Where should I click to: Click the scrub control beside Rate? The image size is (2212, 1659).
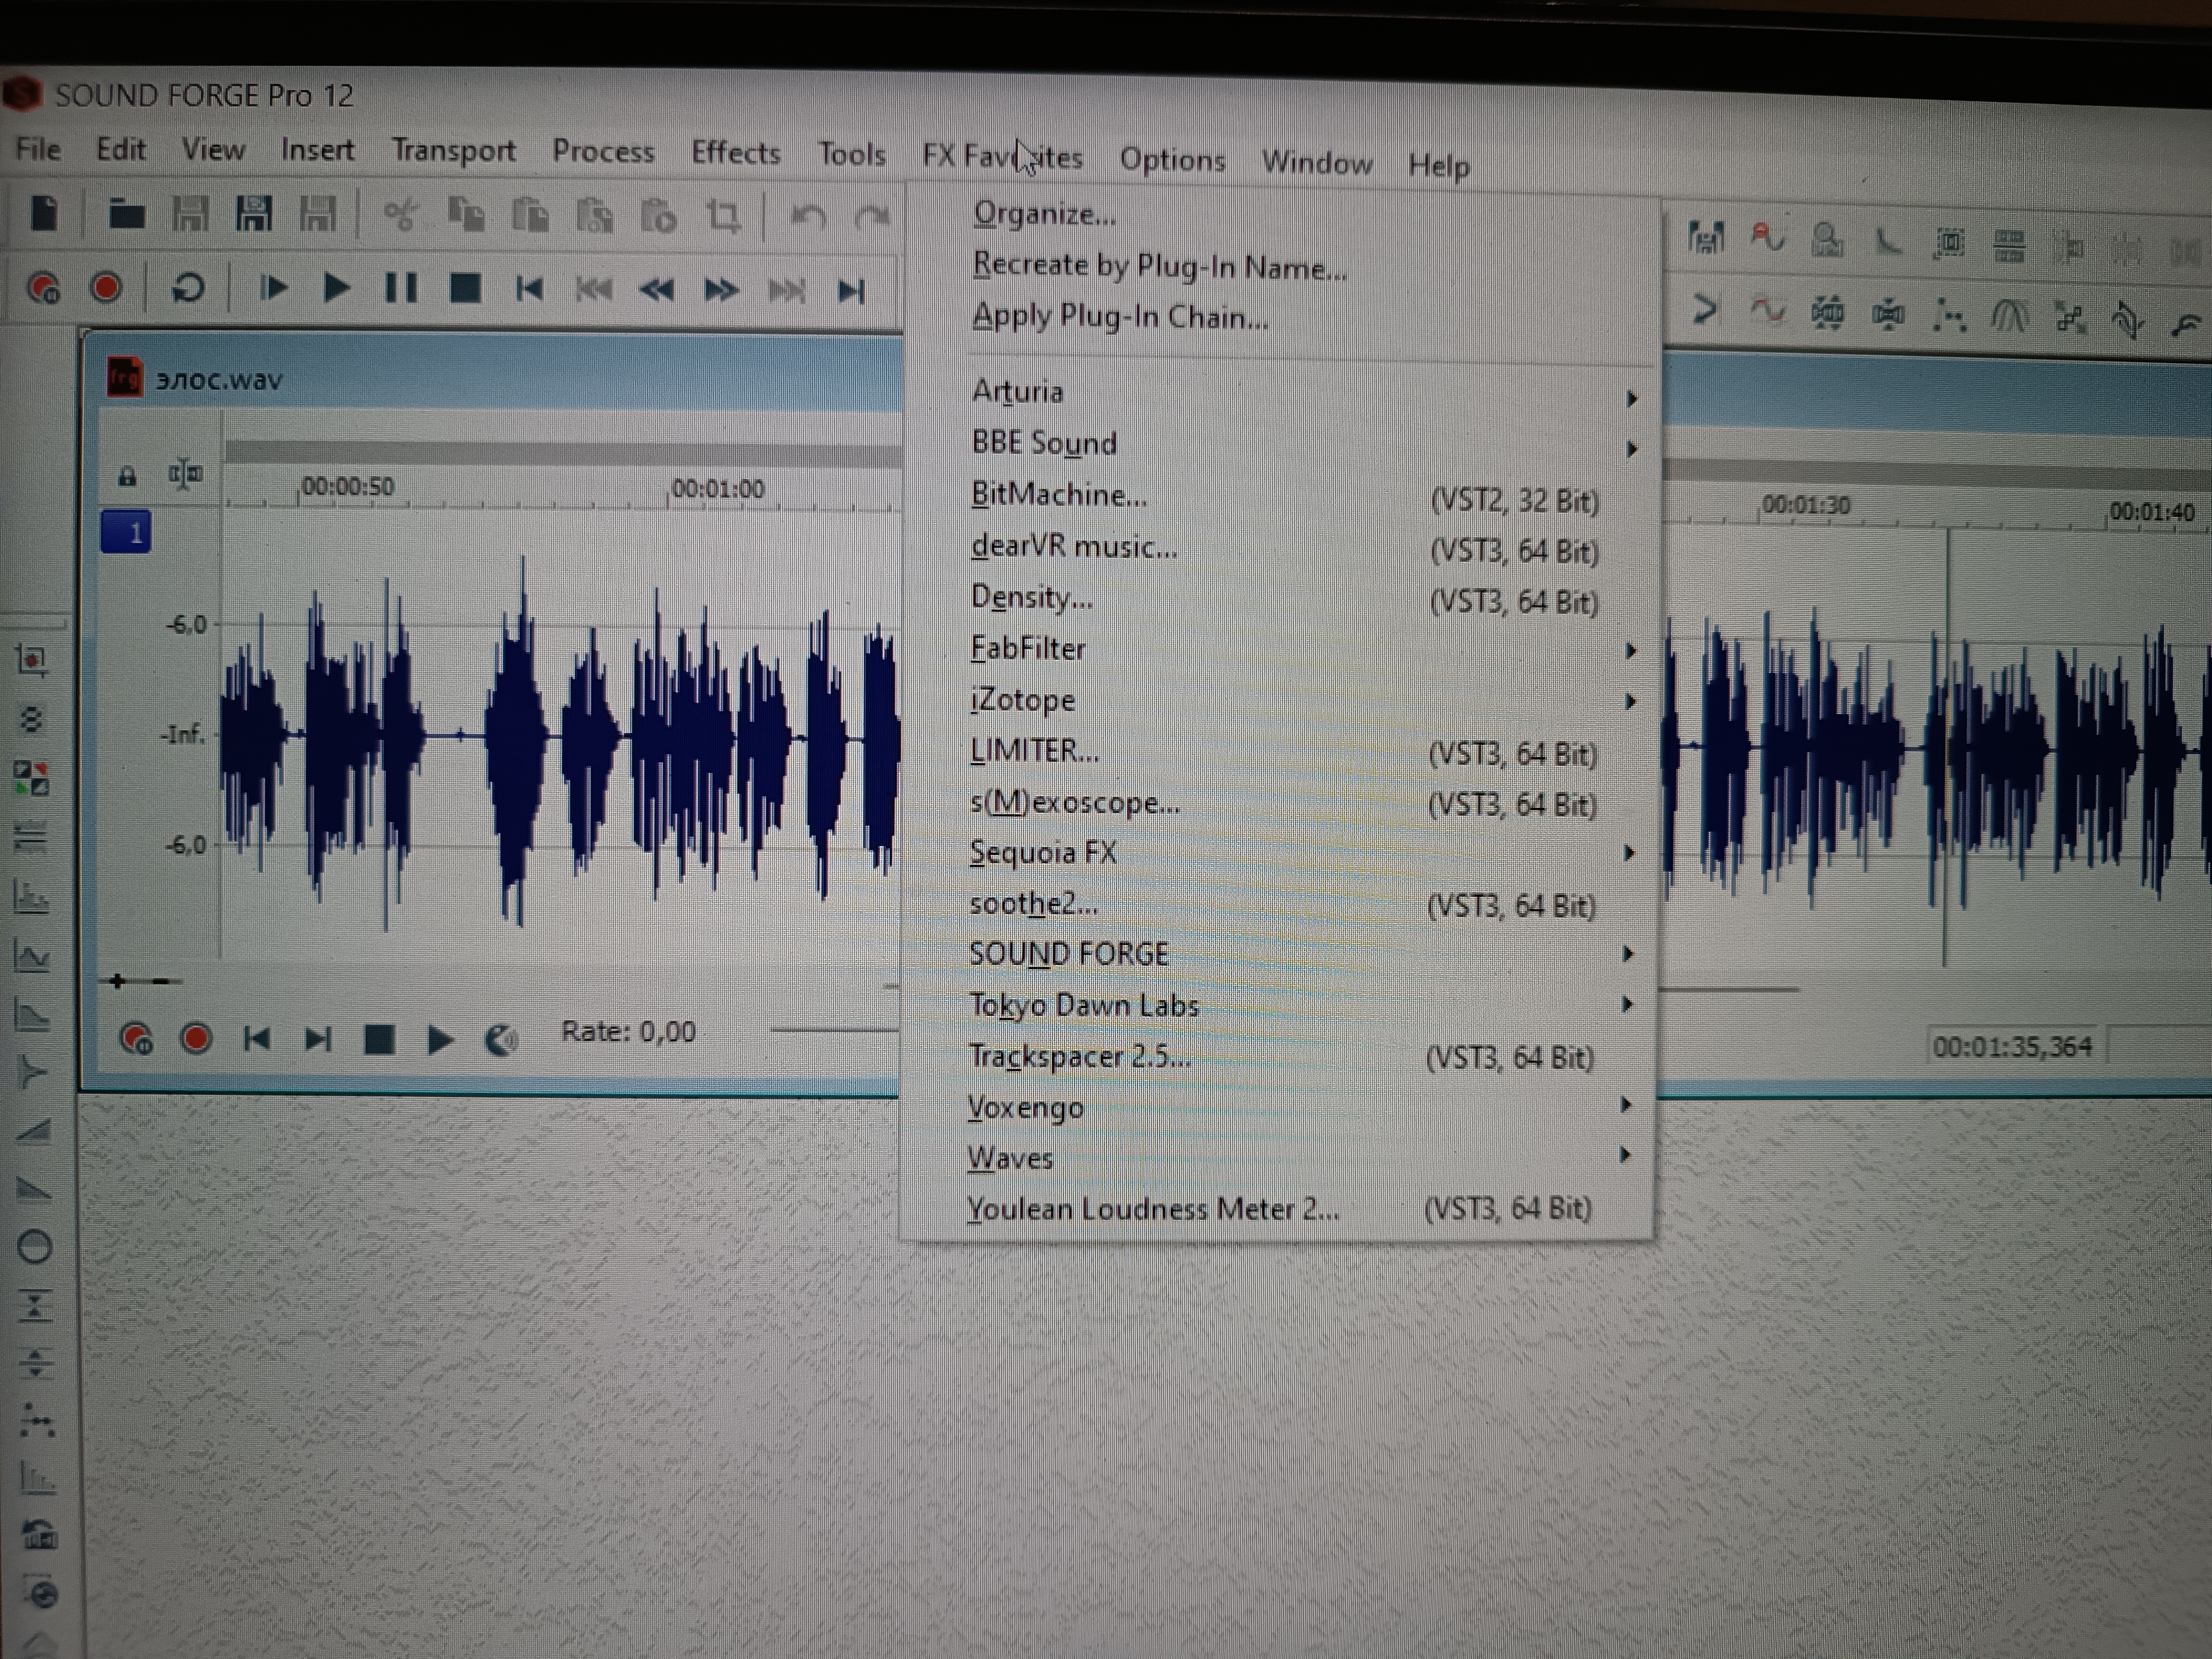[500, 1041]
